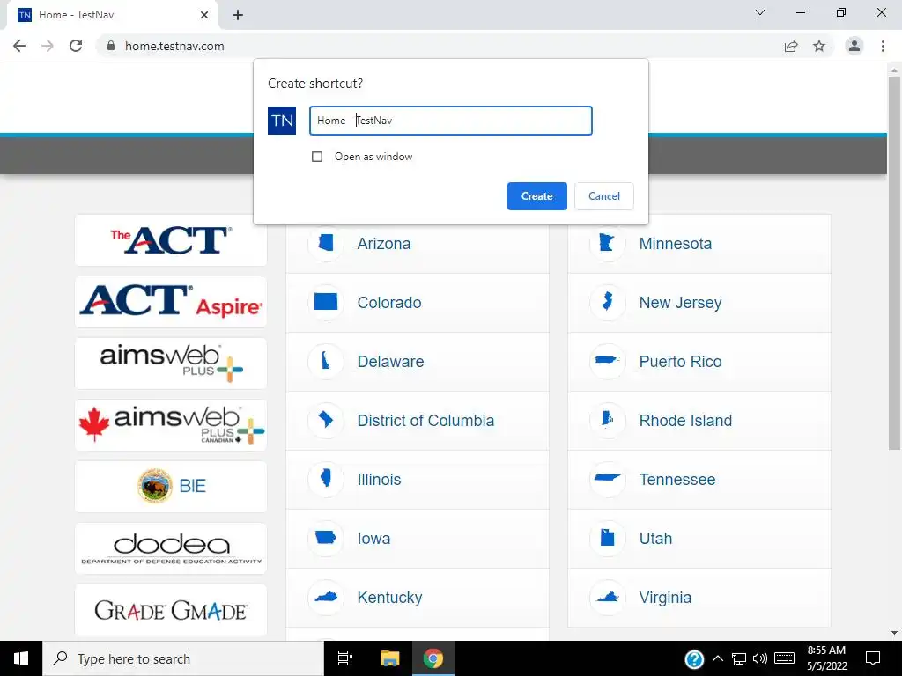This screenshot has height=676, width=902.
Task: Click the browser back arrow
Action: pyautogui.click(x=19, y=46)
